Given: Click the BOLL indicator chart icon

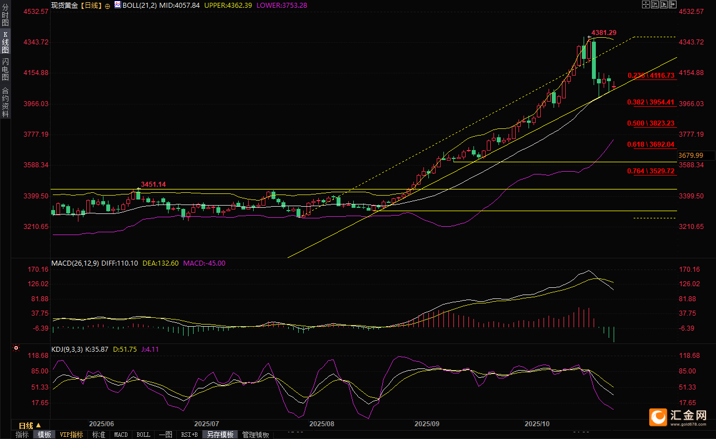Looking at the screenshot, I should coord(117,4).
